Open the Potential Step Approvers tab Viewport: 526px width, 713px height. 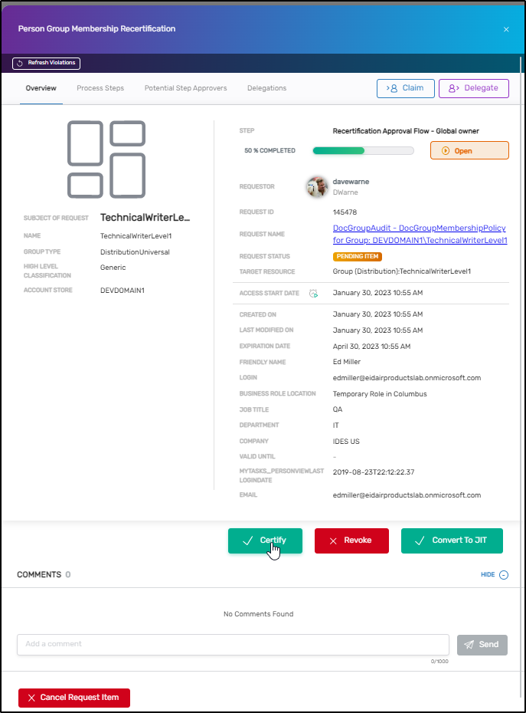(185, 88)
